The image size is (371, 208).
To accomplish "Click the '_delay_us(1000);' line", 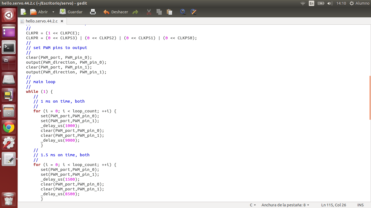I will coord(60,126).
